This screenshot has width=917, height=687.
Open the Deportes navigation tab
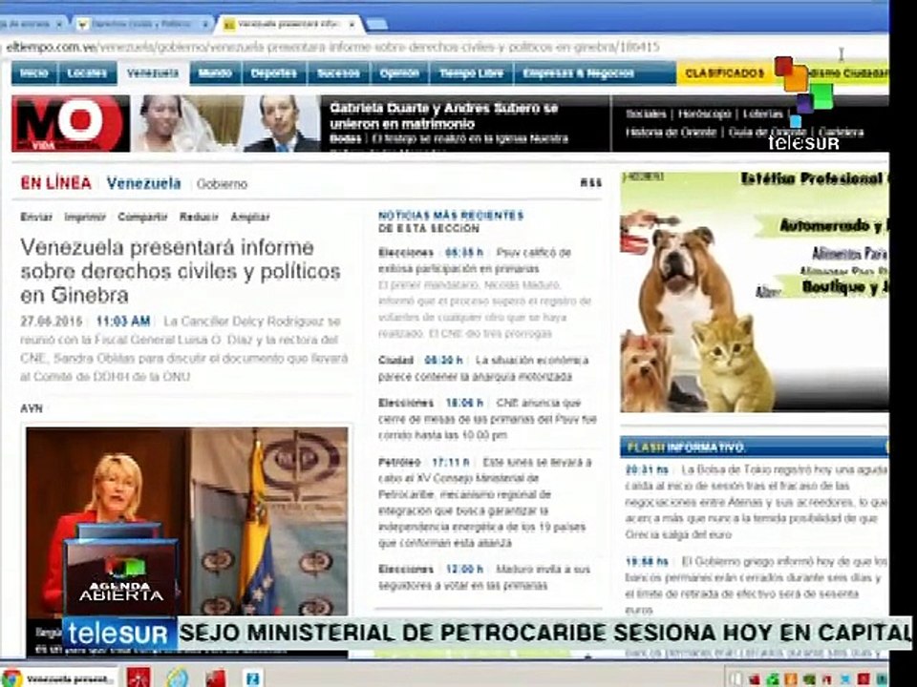pyautogui.click(x=274, y=73)
